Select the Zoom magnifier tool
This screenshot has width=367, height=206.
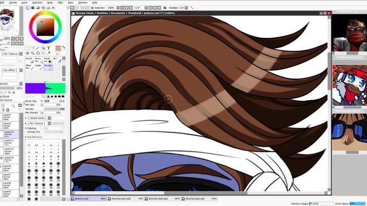pos(33,53)
